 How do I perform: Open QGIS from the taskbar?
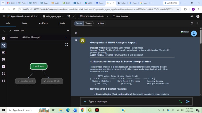pyautogui.click(x=90, y=110)
